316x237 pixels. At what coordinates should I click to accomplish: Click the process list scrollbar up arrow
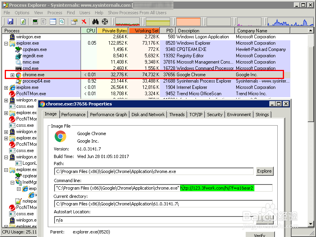(x=311, y=31)
